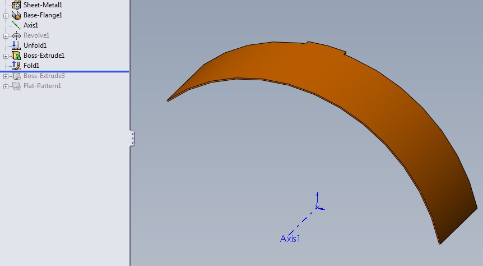Click the Unfold1 feature icon
The image size is (483, 266).
[16, 45]
